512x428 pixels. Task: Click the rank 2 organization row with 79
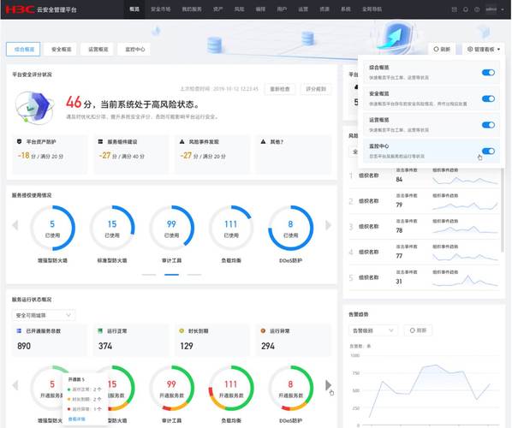[424, 201]
